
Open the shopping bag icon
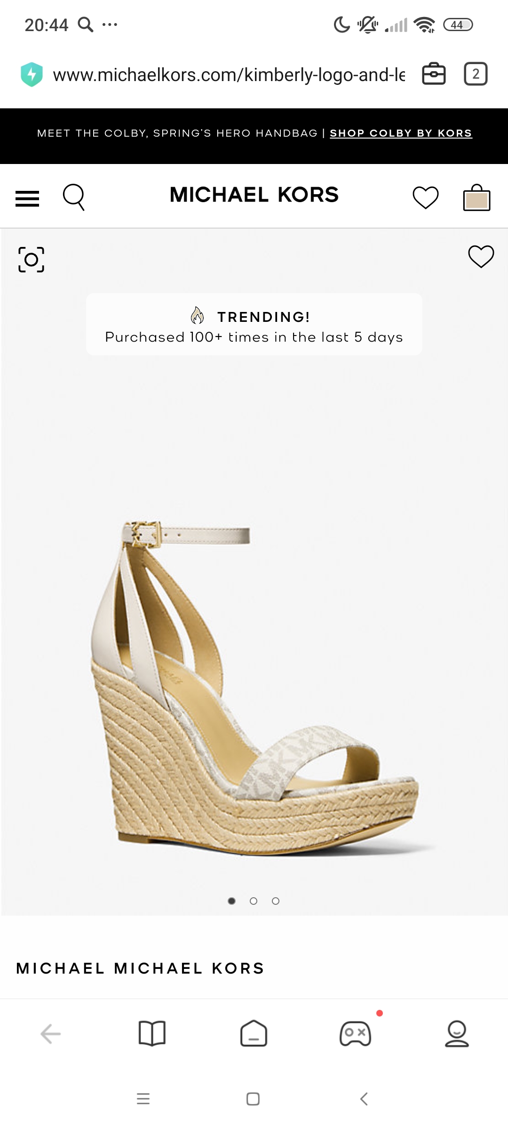(x=477, y=197)
